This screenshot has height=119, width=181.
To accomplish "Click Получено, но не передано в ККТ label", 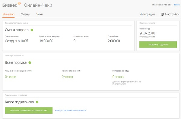I will click(18, 71).
